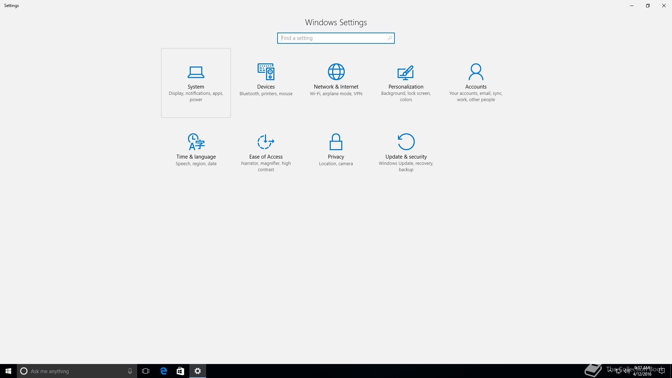672x378 pixels.
Task: Open the network status tray icon
Action: pyautogui.click(x=618, y=371)
